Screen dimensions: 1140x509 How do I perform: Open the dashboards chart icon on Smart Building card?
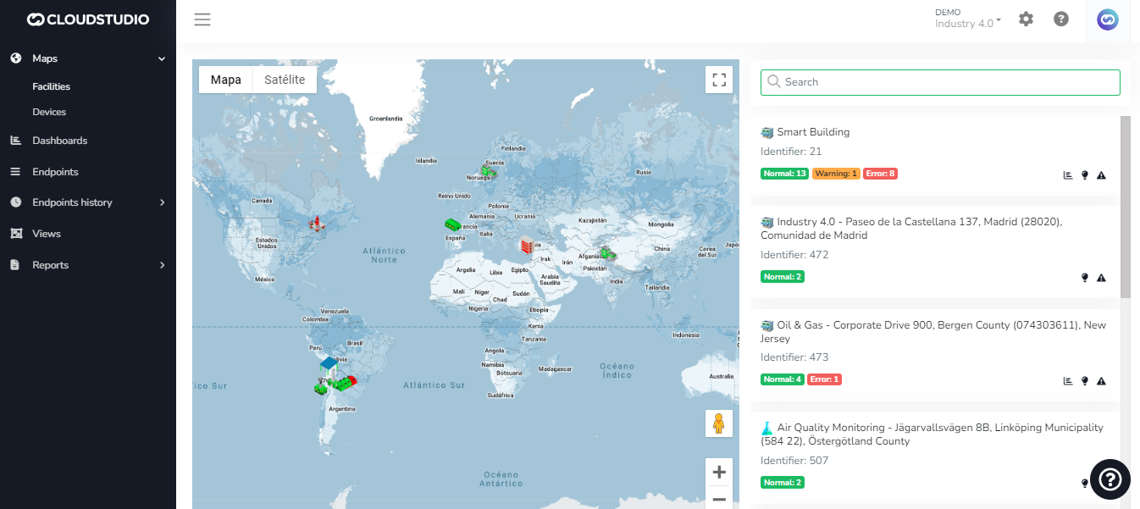tap(1067, 175)
